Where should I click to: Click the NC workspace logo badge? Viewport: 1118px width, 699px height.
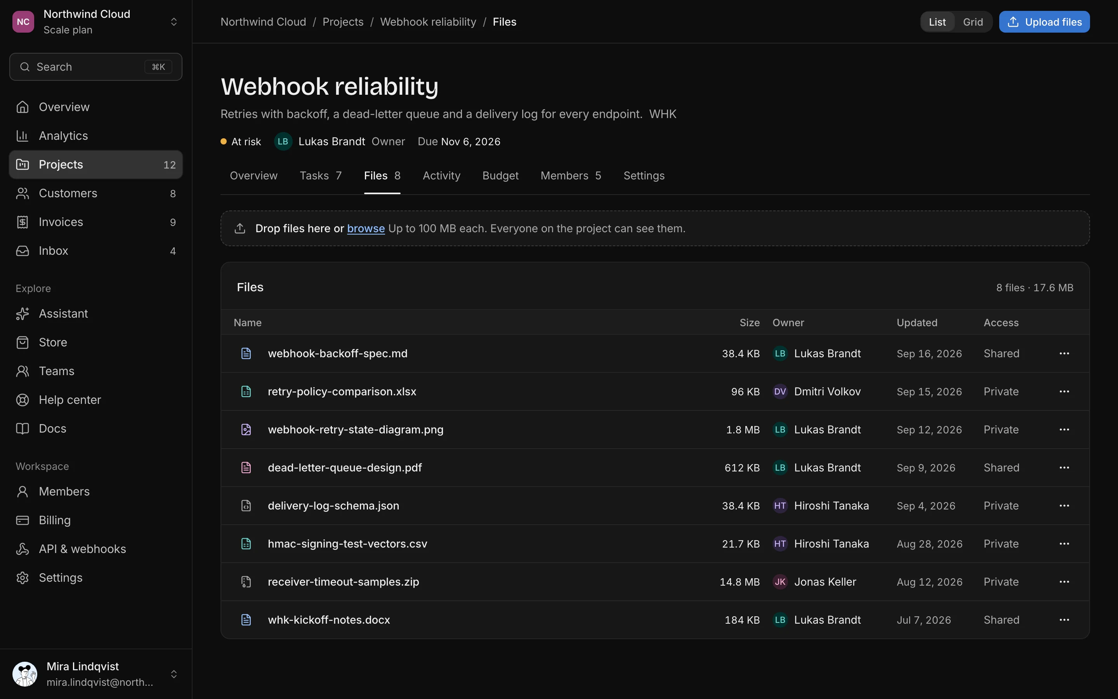[x=23, y=22]
